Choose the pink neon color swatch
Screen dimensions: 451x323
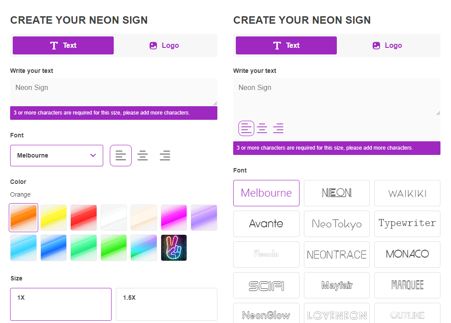[174, 218]
